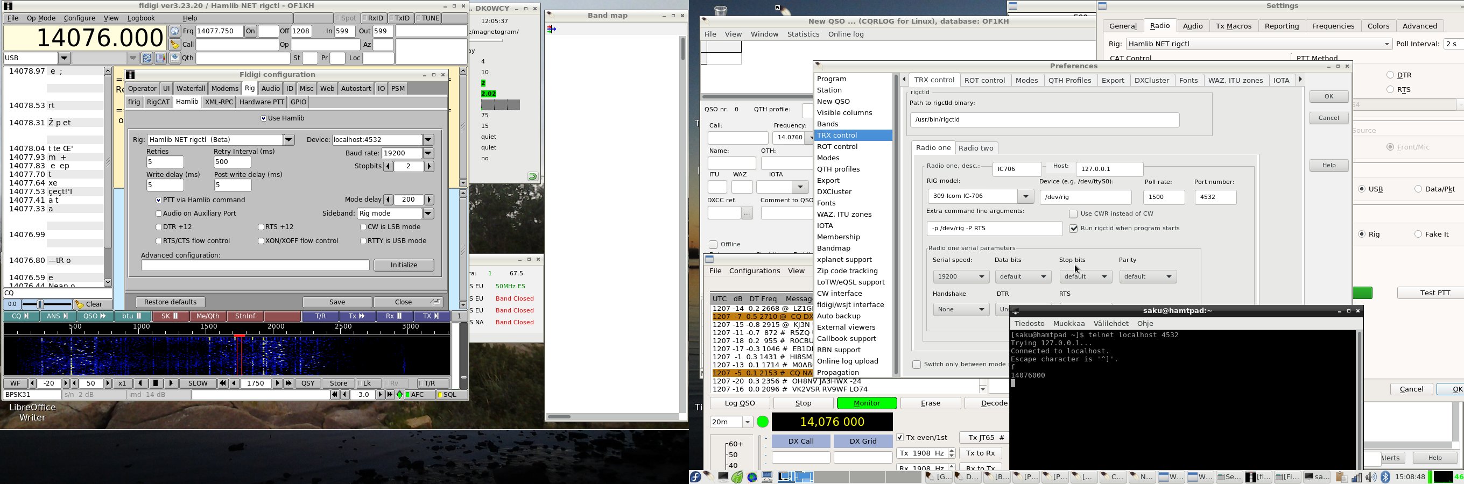Open the frequency list book icon in fldigi

pos(160,58)
